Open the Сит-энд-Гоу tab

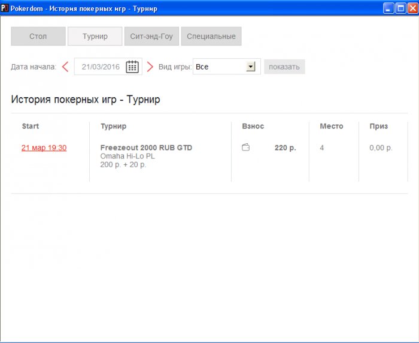[x=151, y=37]
